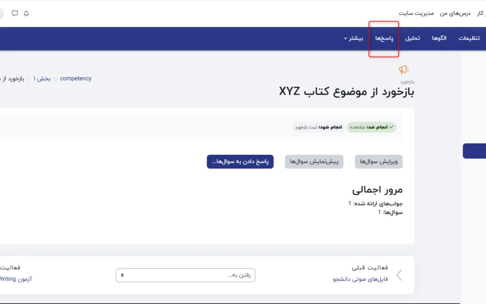This screenshot has width=486, height=304.
Task: Open the messaging chat bubble icon
Action: click(15, 14)
